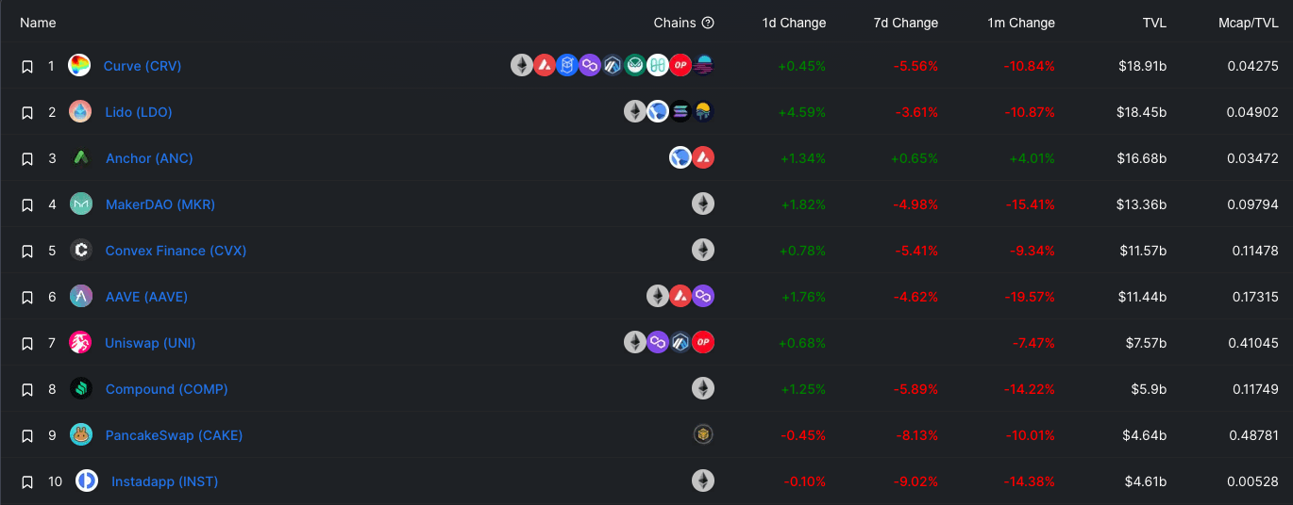This screenshot has height=505, width=1293.
Task: Open the Convex Finance (CVX) link
Action: 176,251
